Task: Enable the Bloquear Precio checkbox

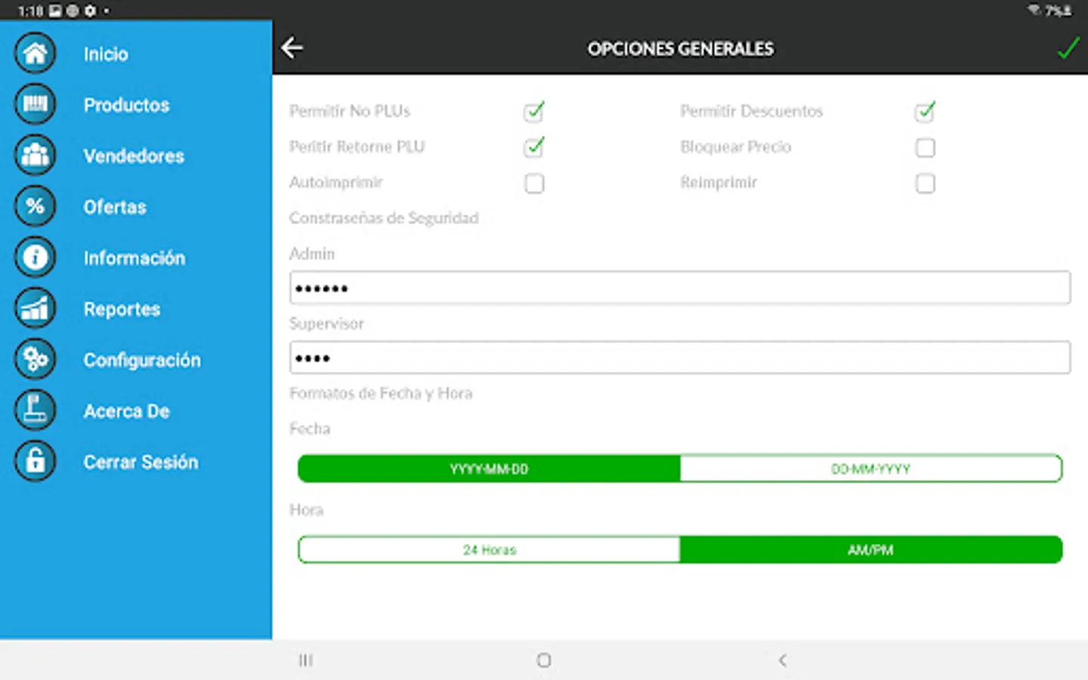Action: coord(925,147)
